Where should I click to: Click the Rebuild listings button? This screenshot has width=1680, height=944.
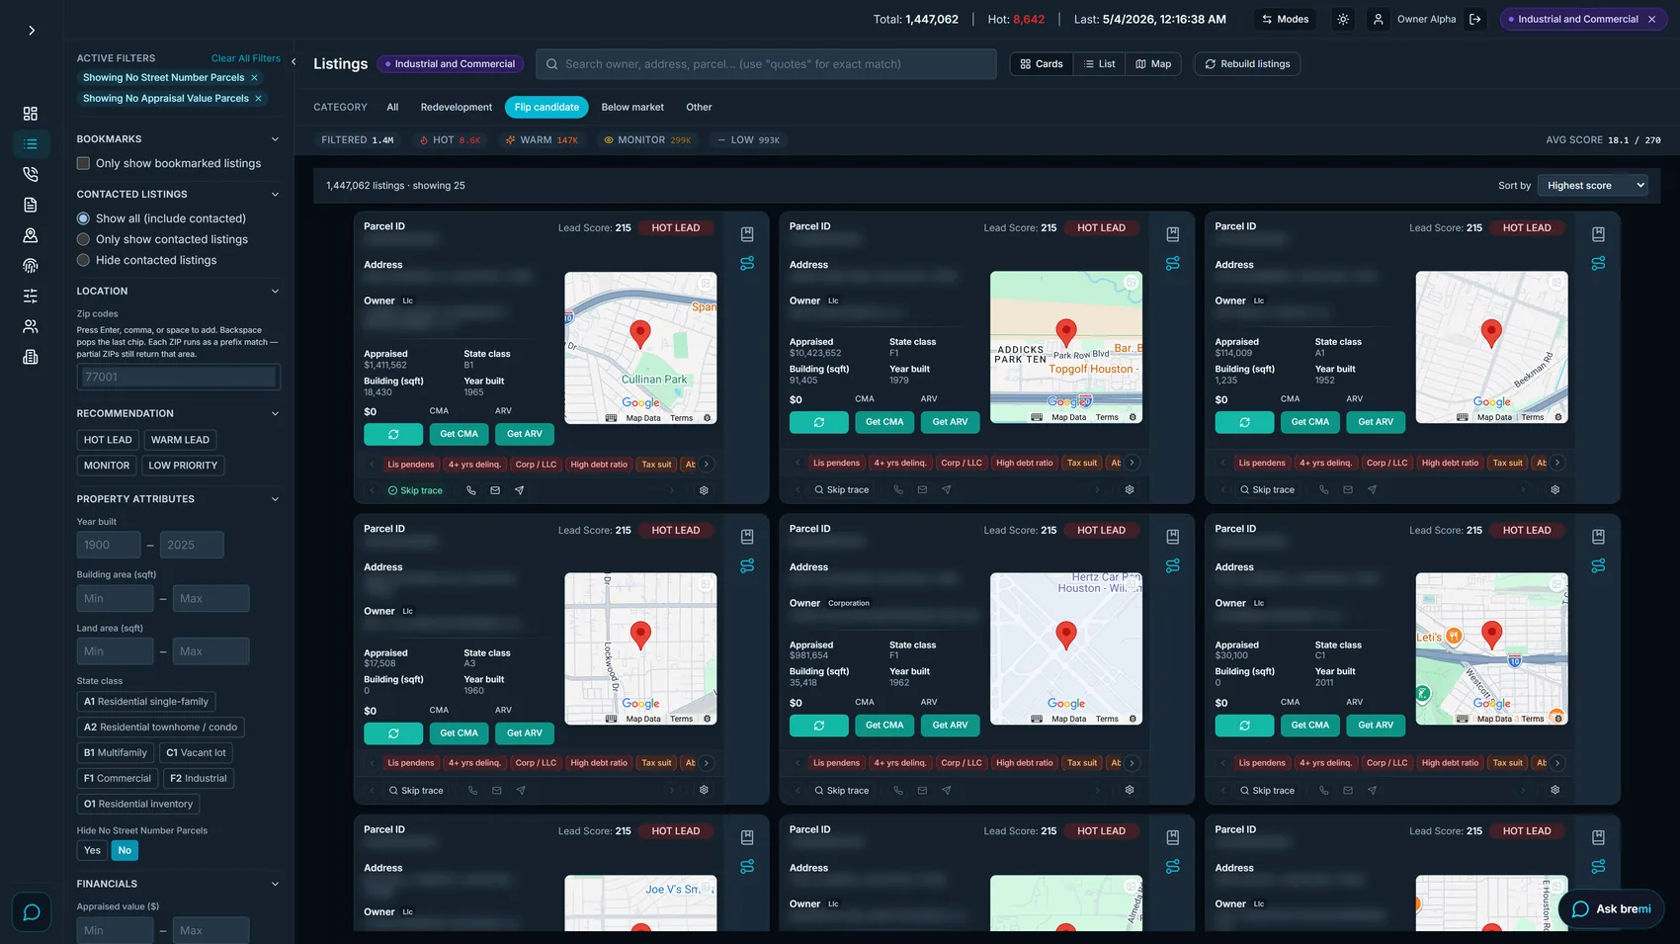1247,64
